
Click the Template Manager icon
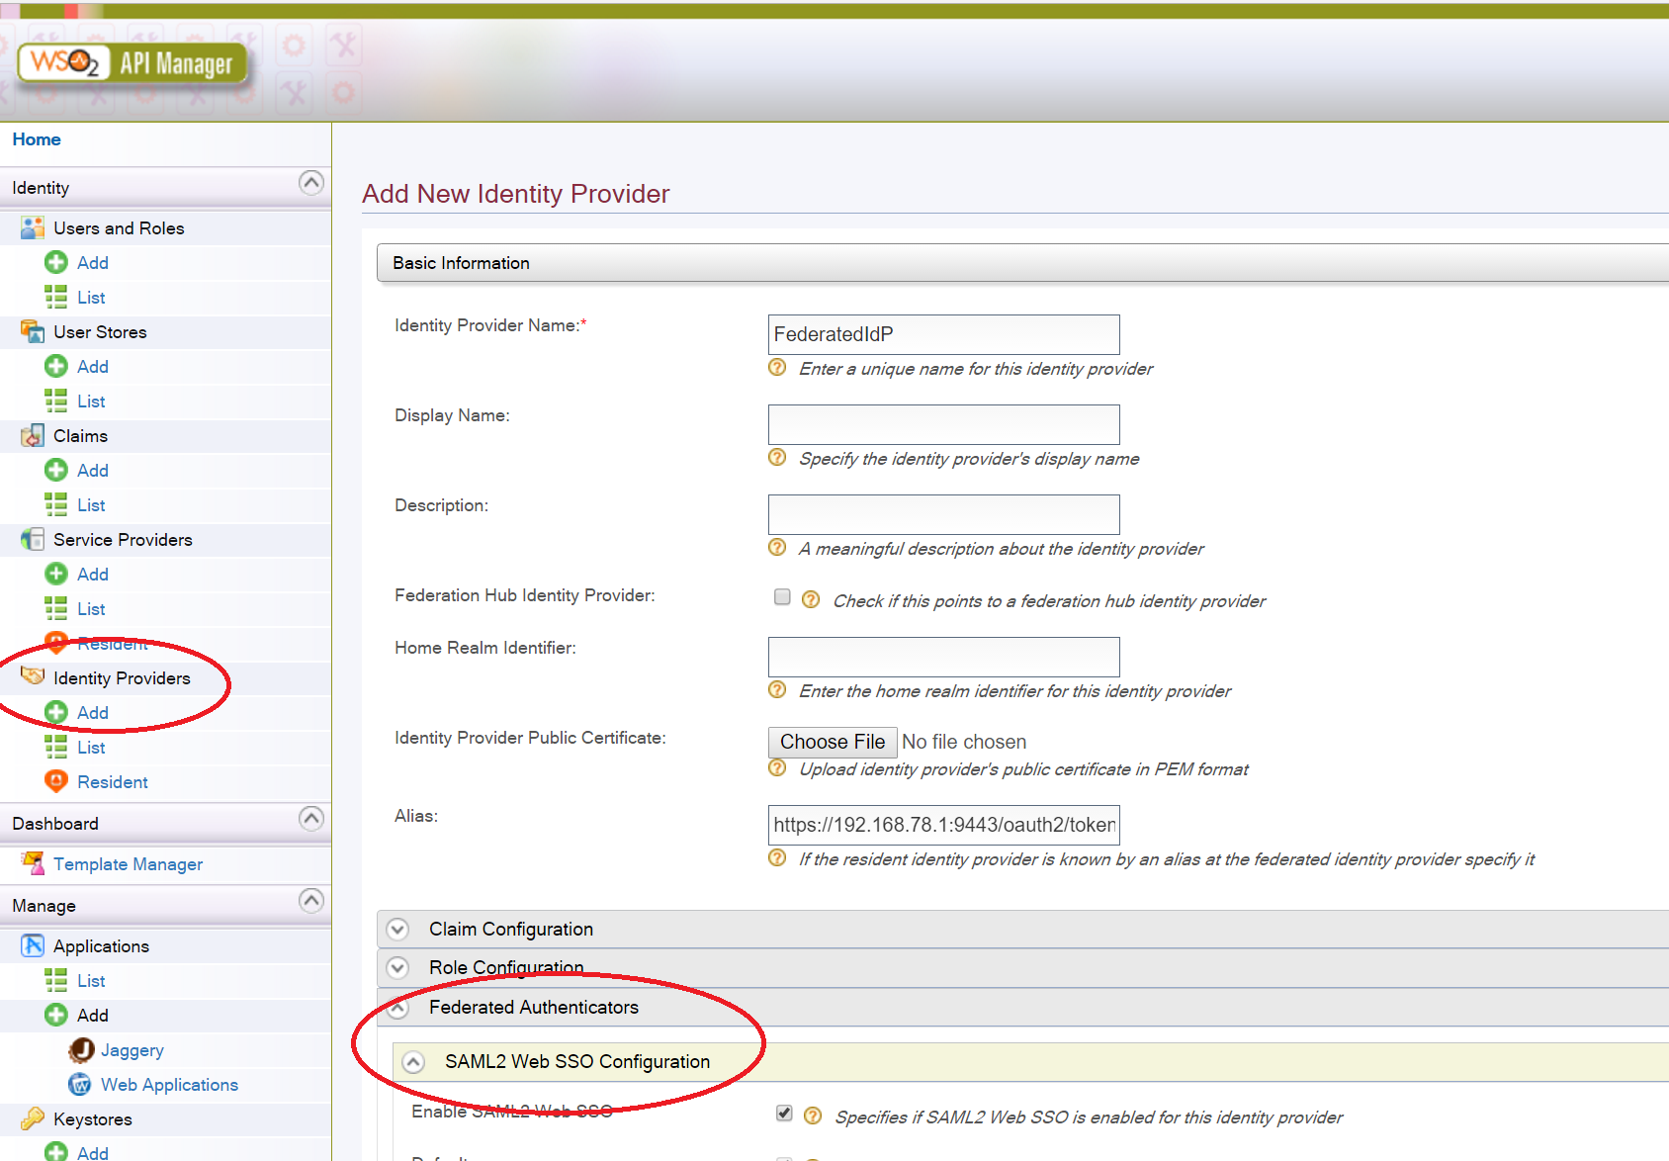coord(33,863)
